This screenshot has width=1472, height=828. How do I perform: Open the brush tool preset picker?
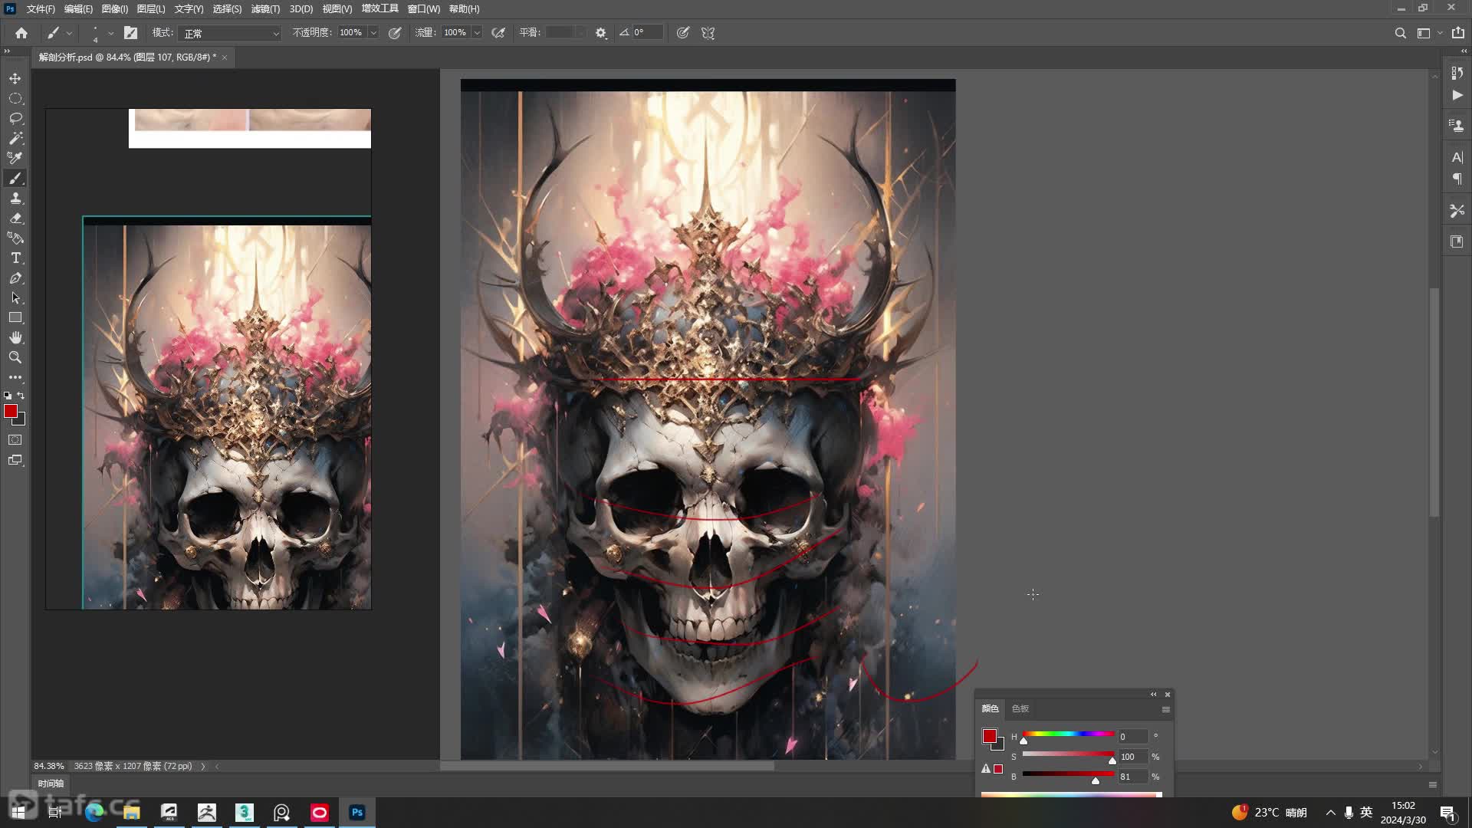pos(59,33)
